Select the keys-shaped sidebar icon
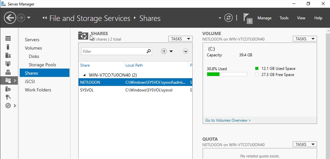The image size is (330, 159). tap(8, 97)
